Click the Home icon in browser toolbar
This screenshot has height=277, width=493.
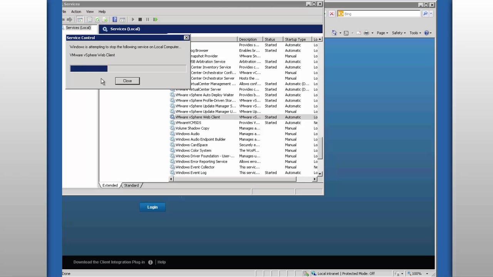pyautogui.click(x=334, y=33)
